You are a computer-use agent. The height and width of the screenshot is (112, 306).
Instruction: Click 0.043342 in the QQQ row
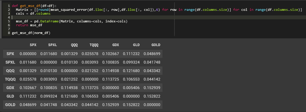(x=152, y=71)
